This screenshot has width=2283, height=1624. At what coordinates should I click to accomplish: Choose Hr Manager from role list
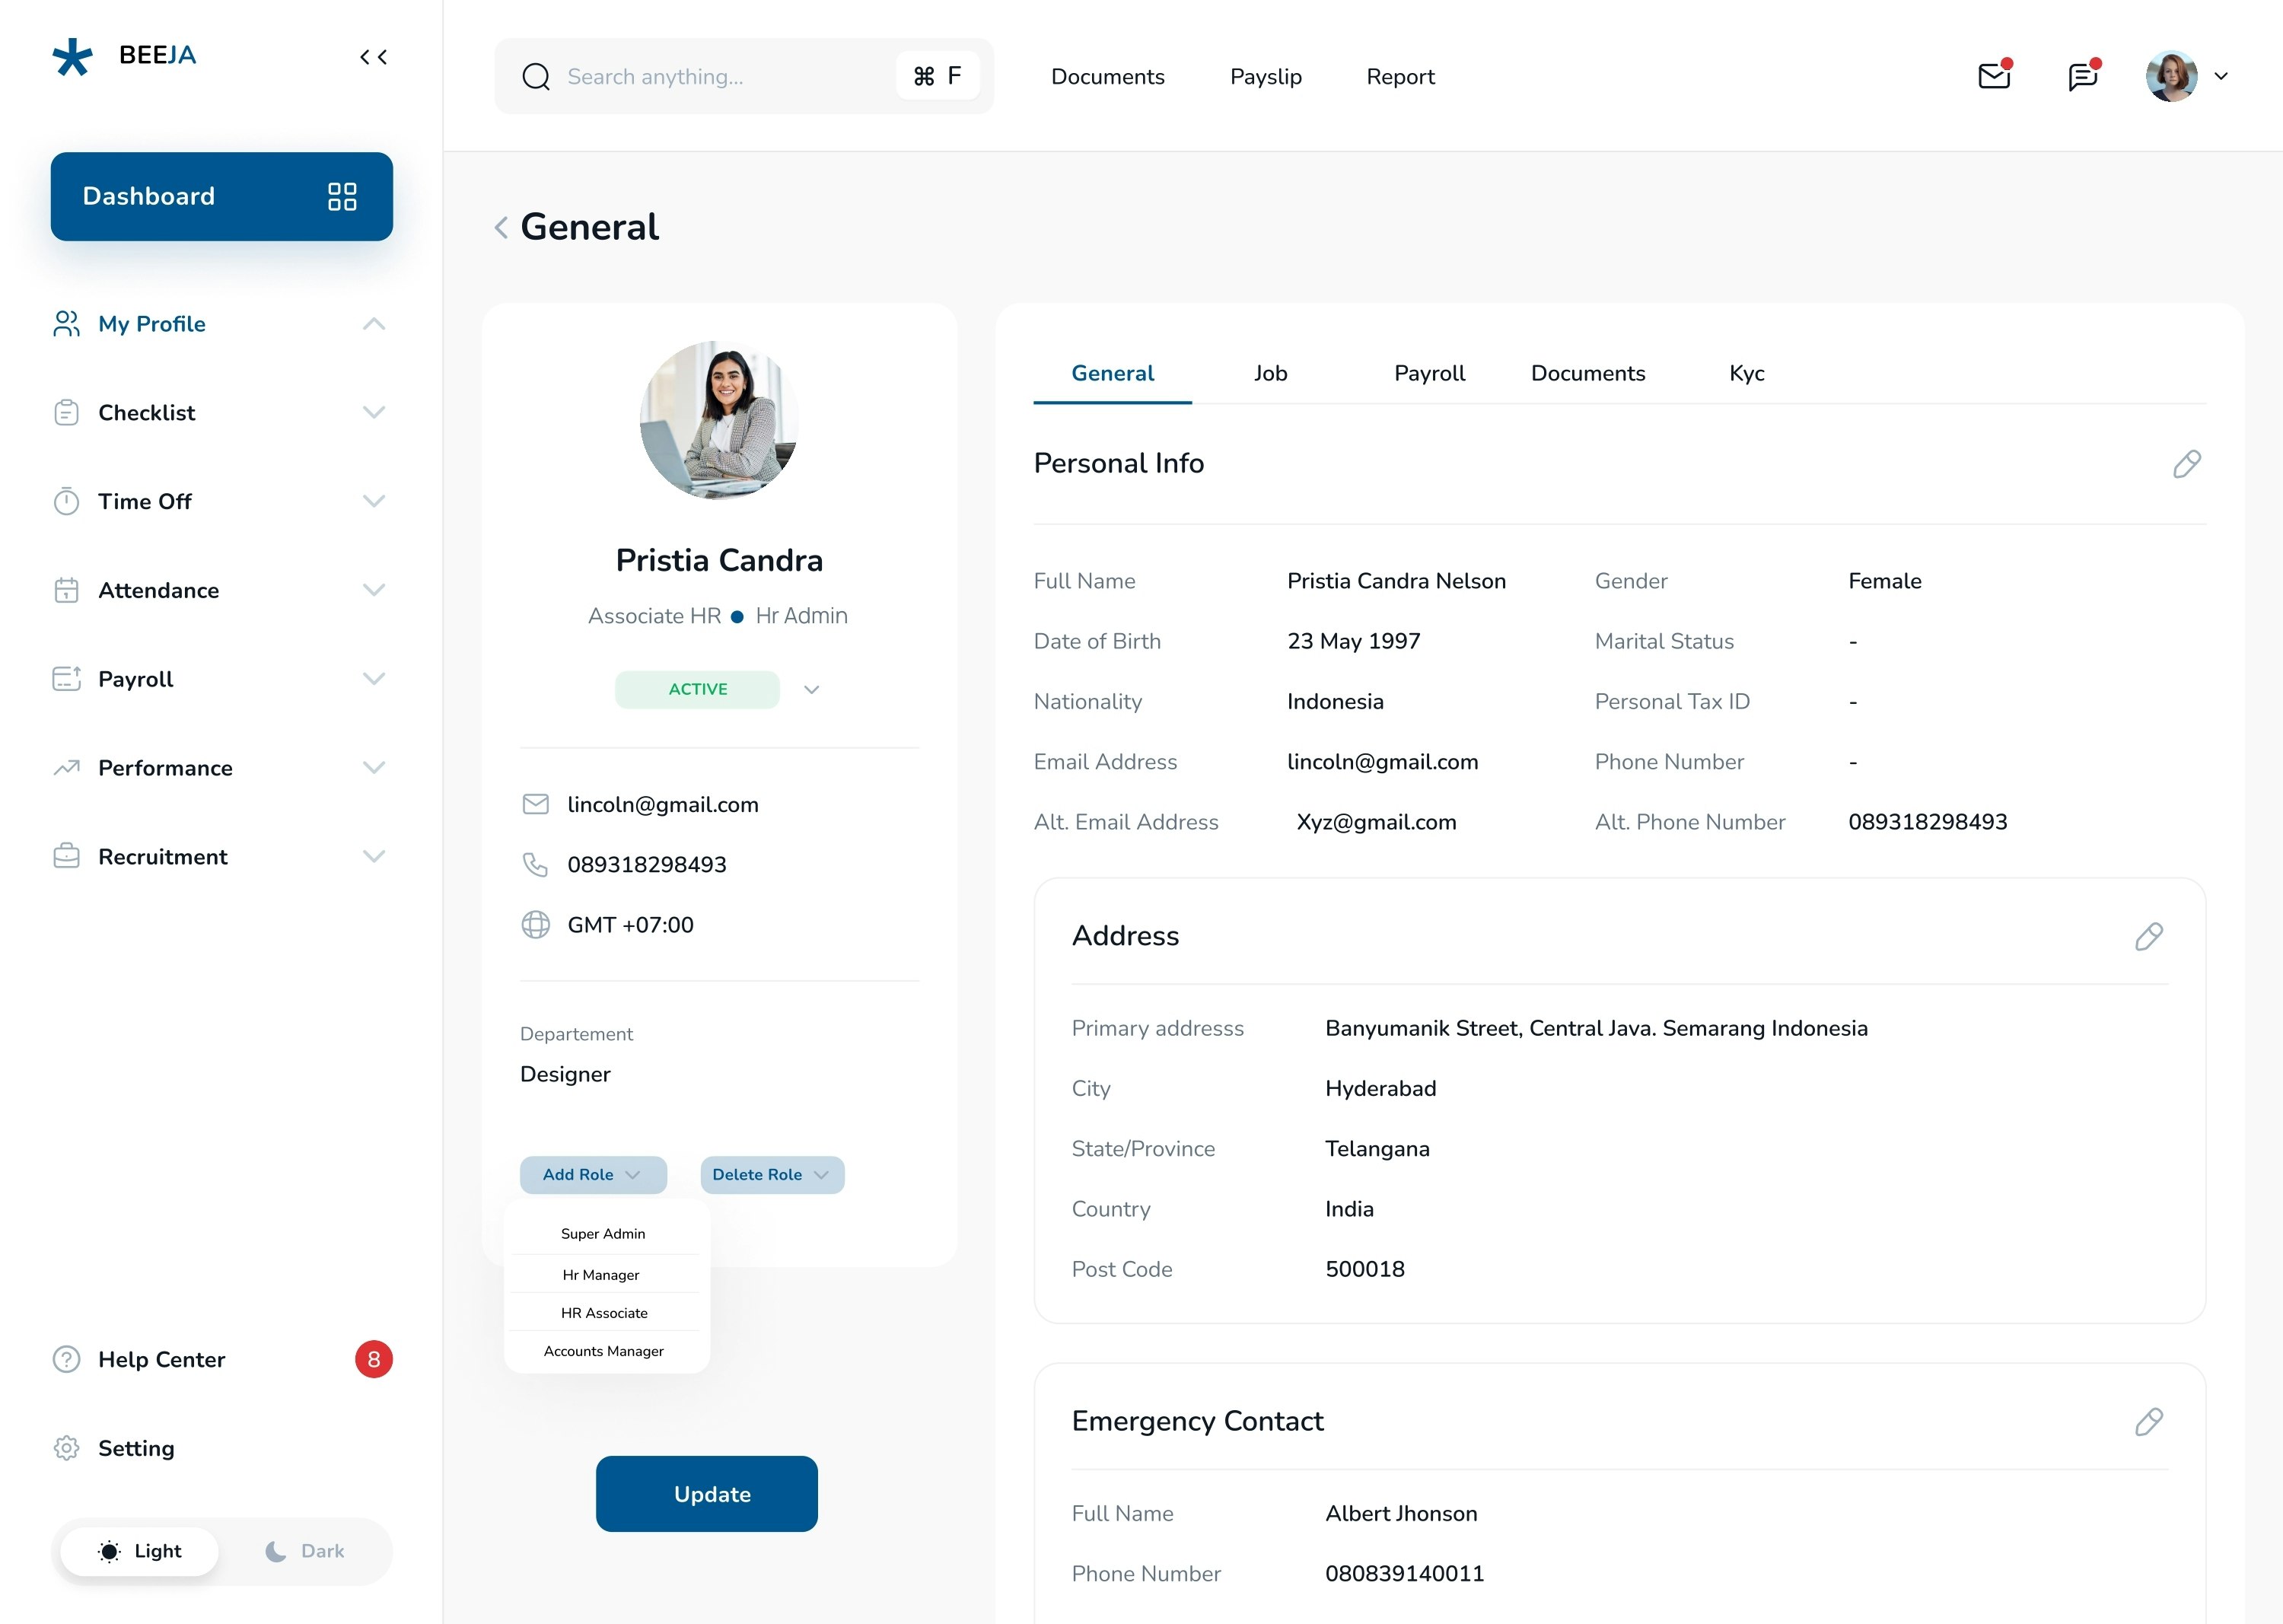tap(601, 1275)
